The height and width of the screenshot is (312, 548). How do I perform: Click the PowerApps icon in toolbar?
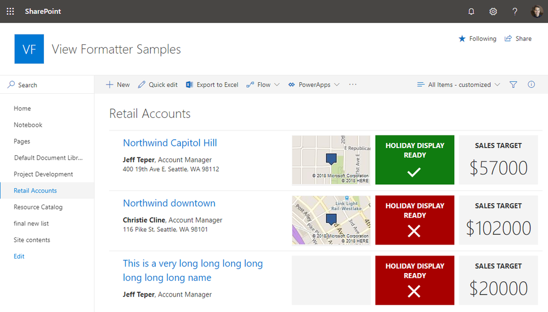tap(291, 84)
